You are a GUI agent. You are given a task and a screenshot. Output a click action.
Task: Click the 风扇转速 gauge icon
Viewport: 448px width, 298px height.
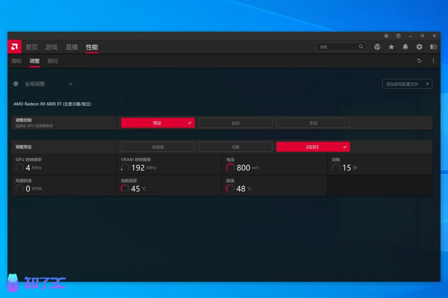[19, 188]
